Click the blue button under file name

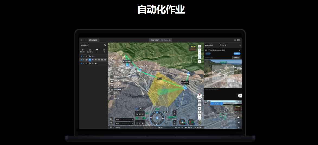(237, 54)
